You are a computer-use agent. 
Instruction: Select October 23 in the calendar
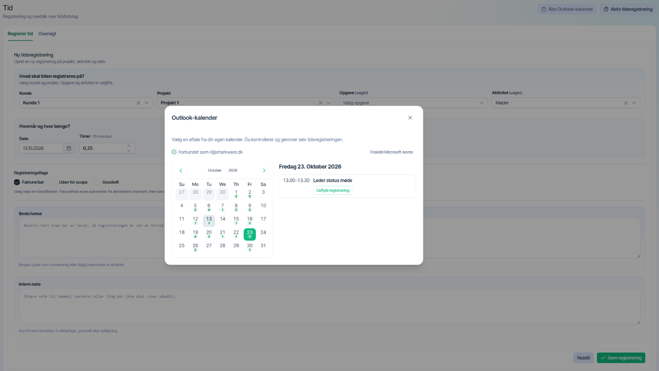(250, 234)
